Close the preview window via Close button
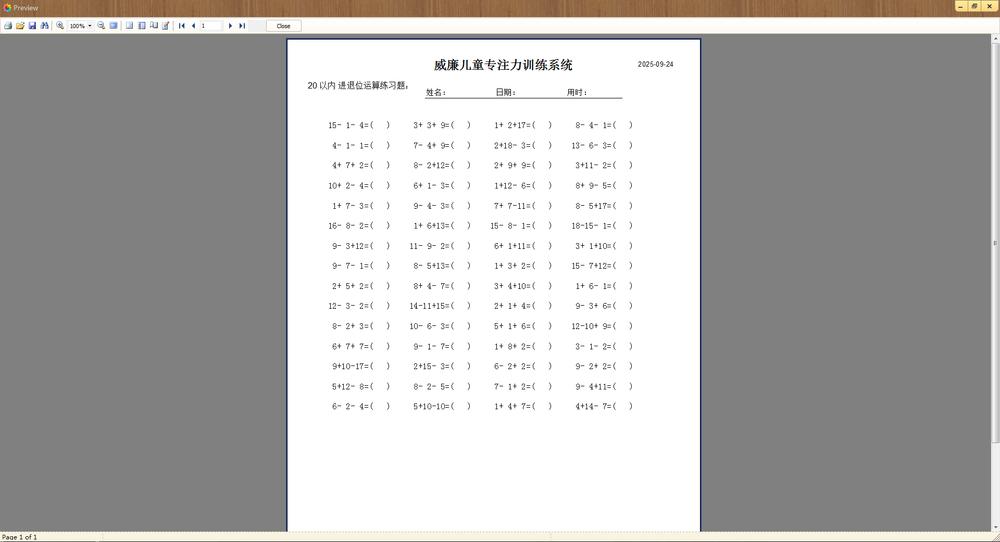The image size is (1000, 542). (x=283, y=26)
